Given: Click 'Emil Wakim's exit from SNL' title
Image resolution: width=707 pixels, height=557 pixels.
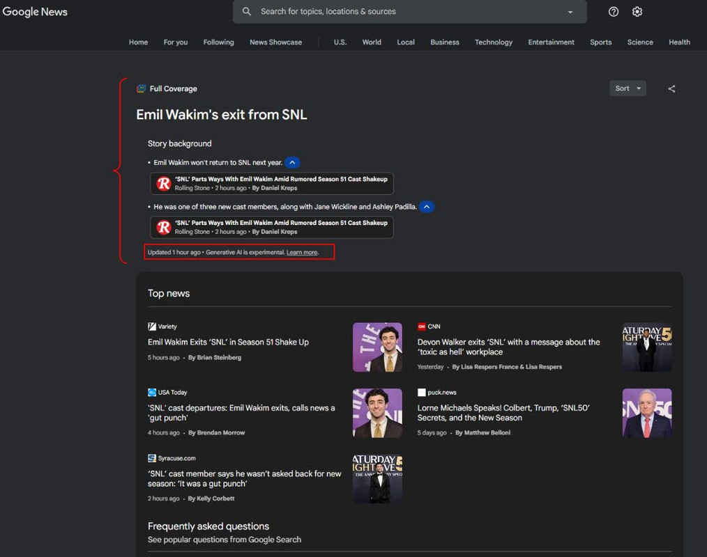Looking at the screenshot, I should tap(222, 114).
